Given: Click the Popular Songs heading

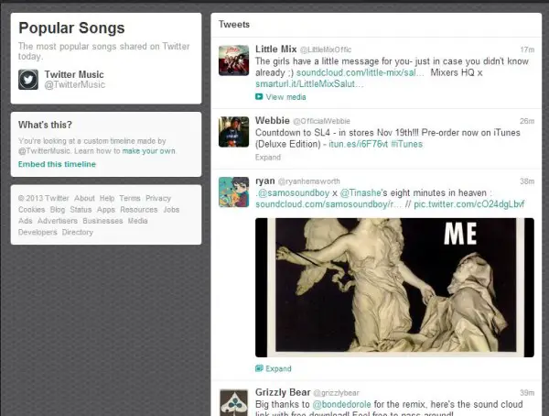Looking at the screenshot, I should tap(71, 28).
